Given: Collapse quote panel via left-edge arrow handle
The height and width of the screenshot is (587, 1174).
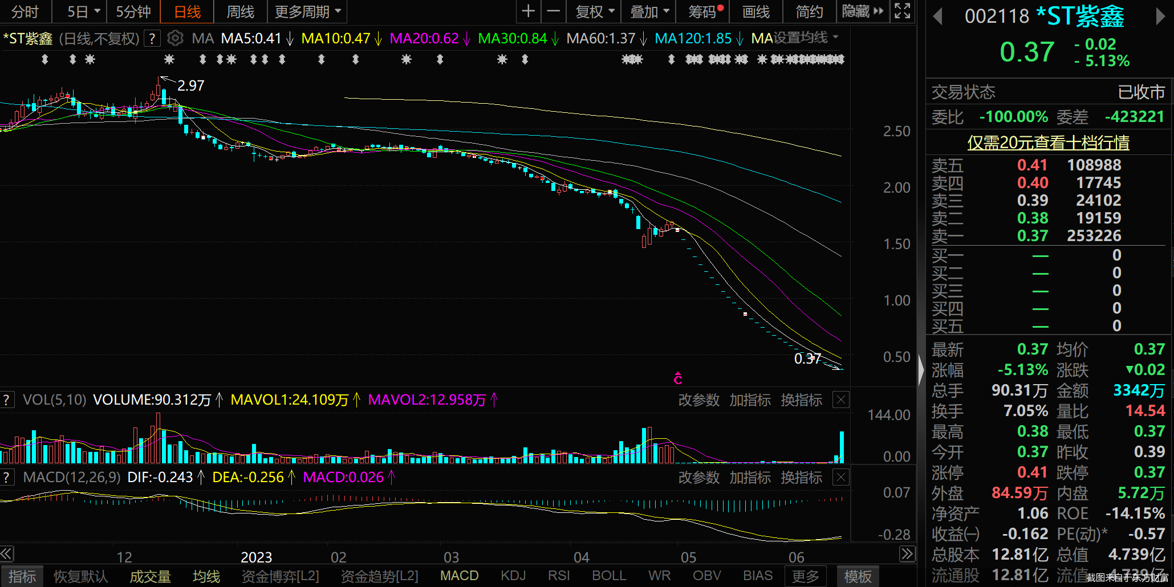Looking at the screenshot, I should click(x=921, y=370).
